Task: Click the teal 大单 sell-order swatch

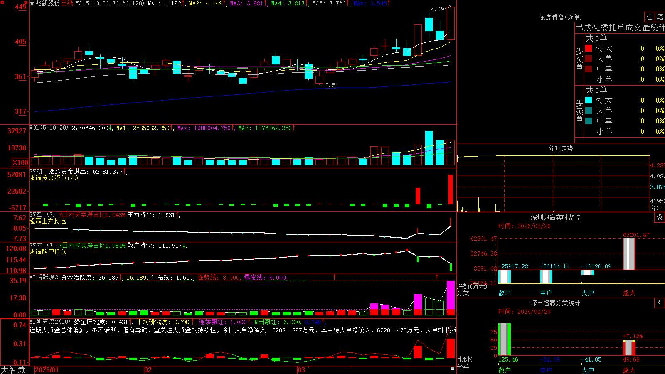Action: point(589,111)
